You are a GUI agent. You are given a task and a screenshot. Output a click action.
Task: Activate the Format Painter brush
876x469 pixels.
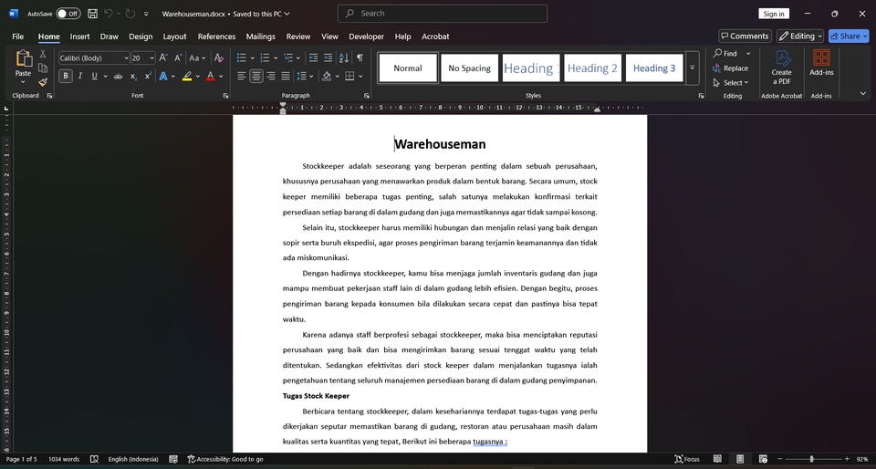click(43, 82)
